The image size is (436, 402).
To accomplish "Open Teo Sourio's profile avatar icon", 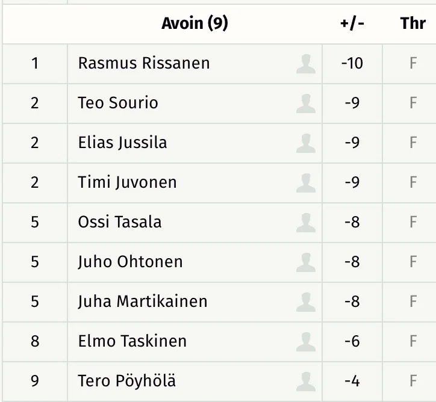I will point(306,103).
